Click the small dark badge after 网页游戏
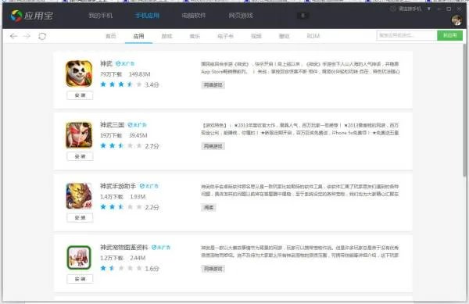469x304 pixels. pos(303,16)
